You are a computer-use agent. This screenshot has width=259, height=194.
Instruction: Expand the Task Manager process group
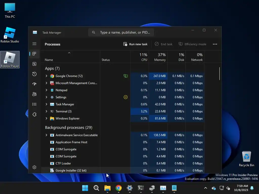coord(47,104)
